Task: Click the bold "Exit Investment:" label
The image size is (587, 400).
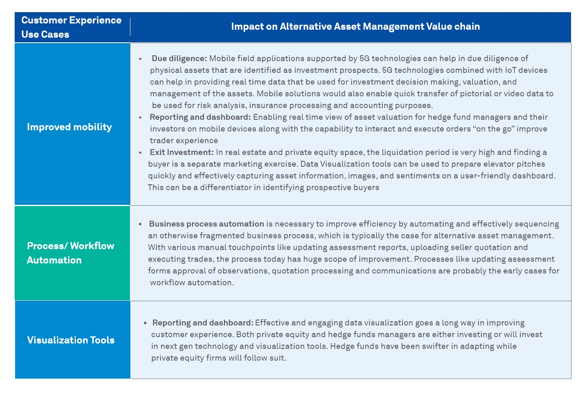Action: click(x=182, y=152)
